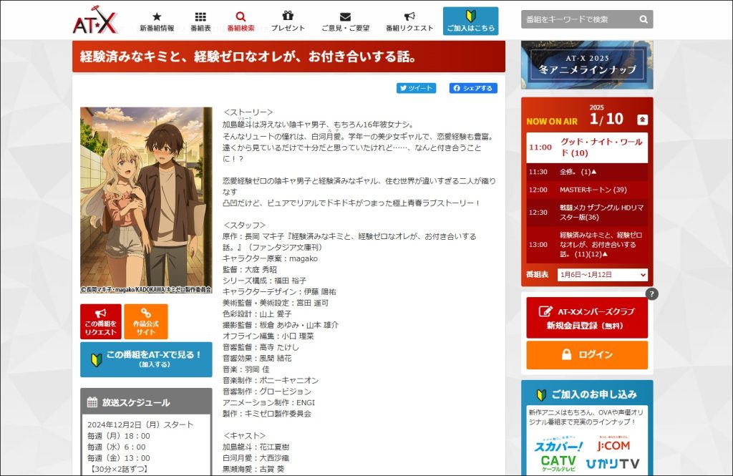Click the この番組をリクエスト red button
Viewport: 733px width, 476px height.
pyautogui.click(x=100, y=321)
